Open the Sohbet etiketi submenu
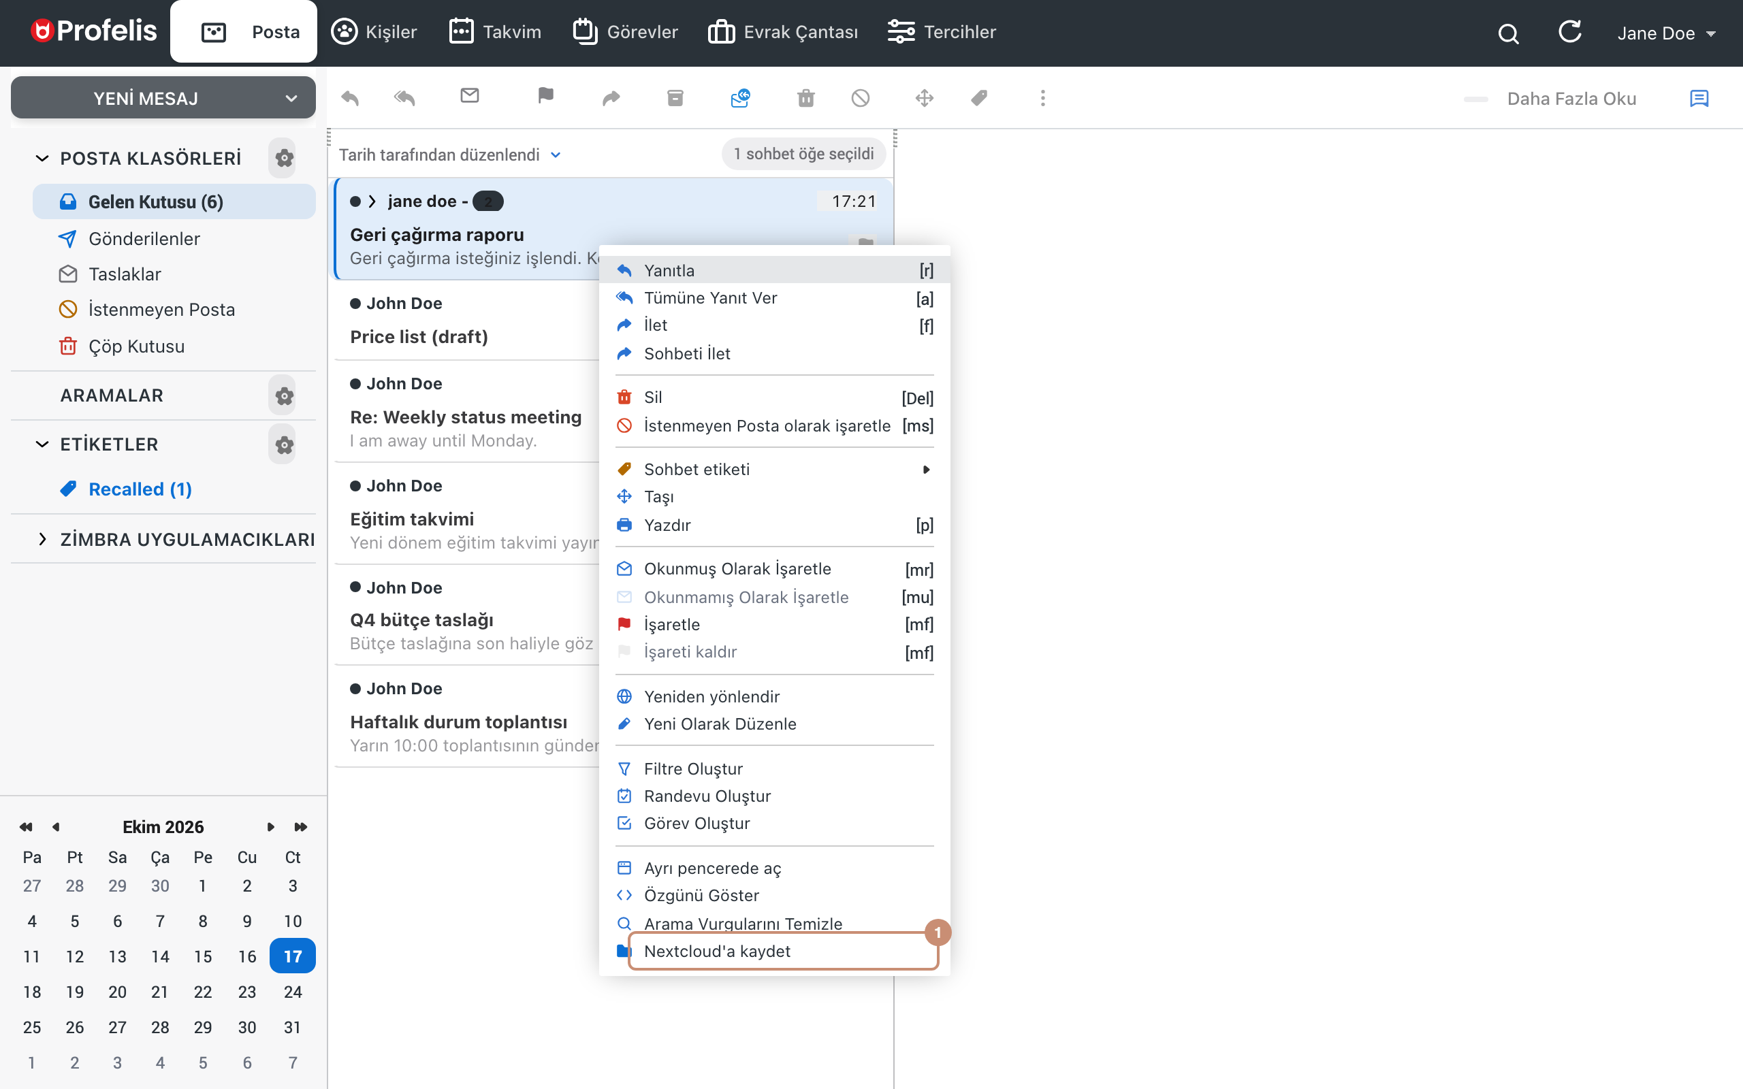This screenshot has height=1089, width=1743. [x=774, y=469]
